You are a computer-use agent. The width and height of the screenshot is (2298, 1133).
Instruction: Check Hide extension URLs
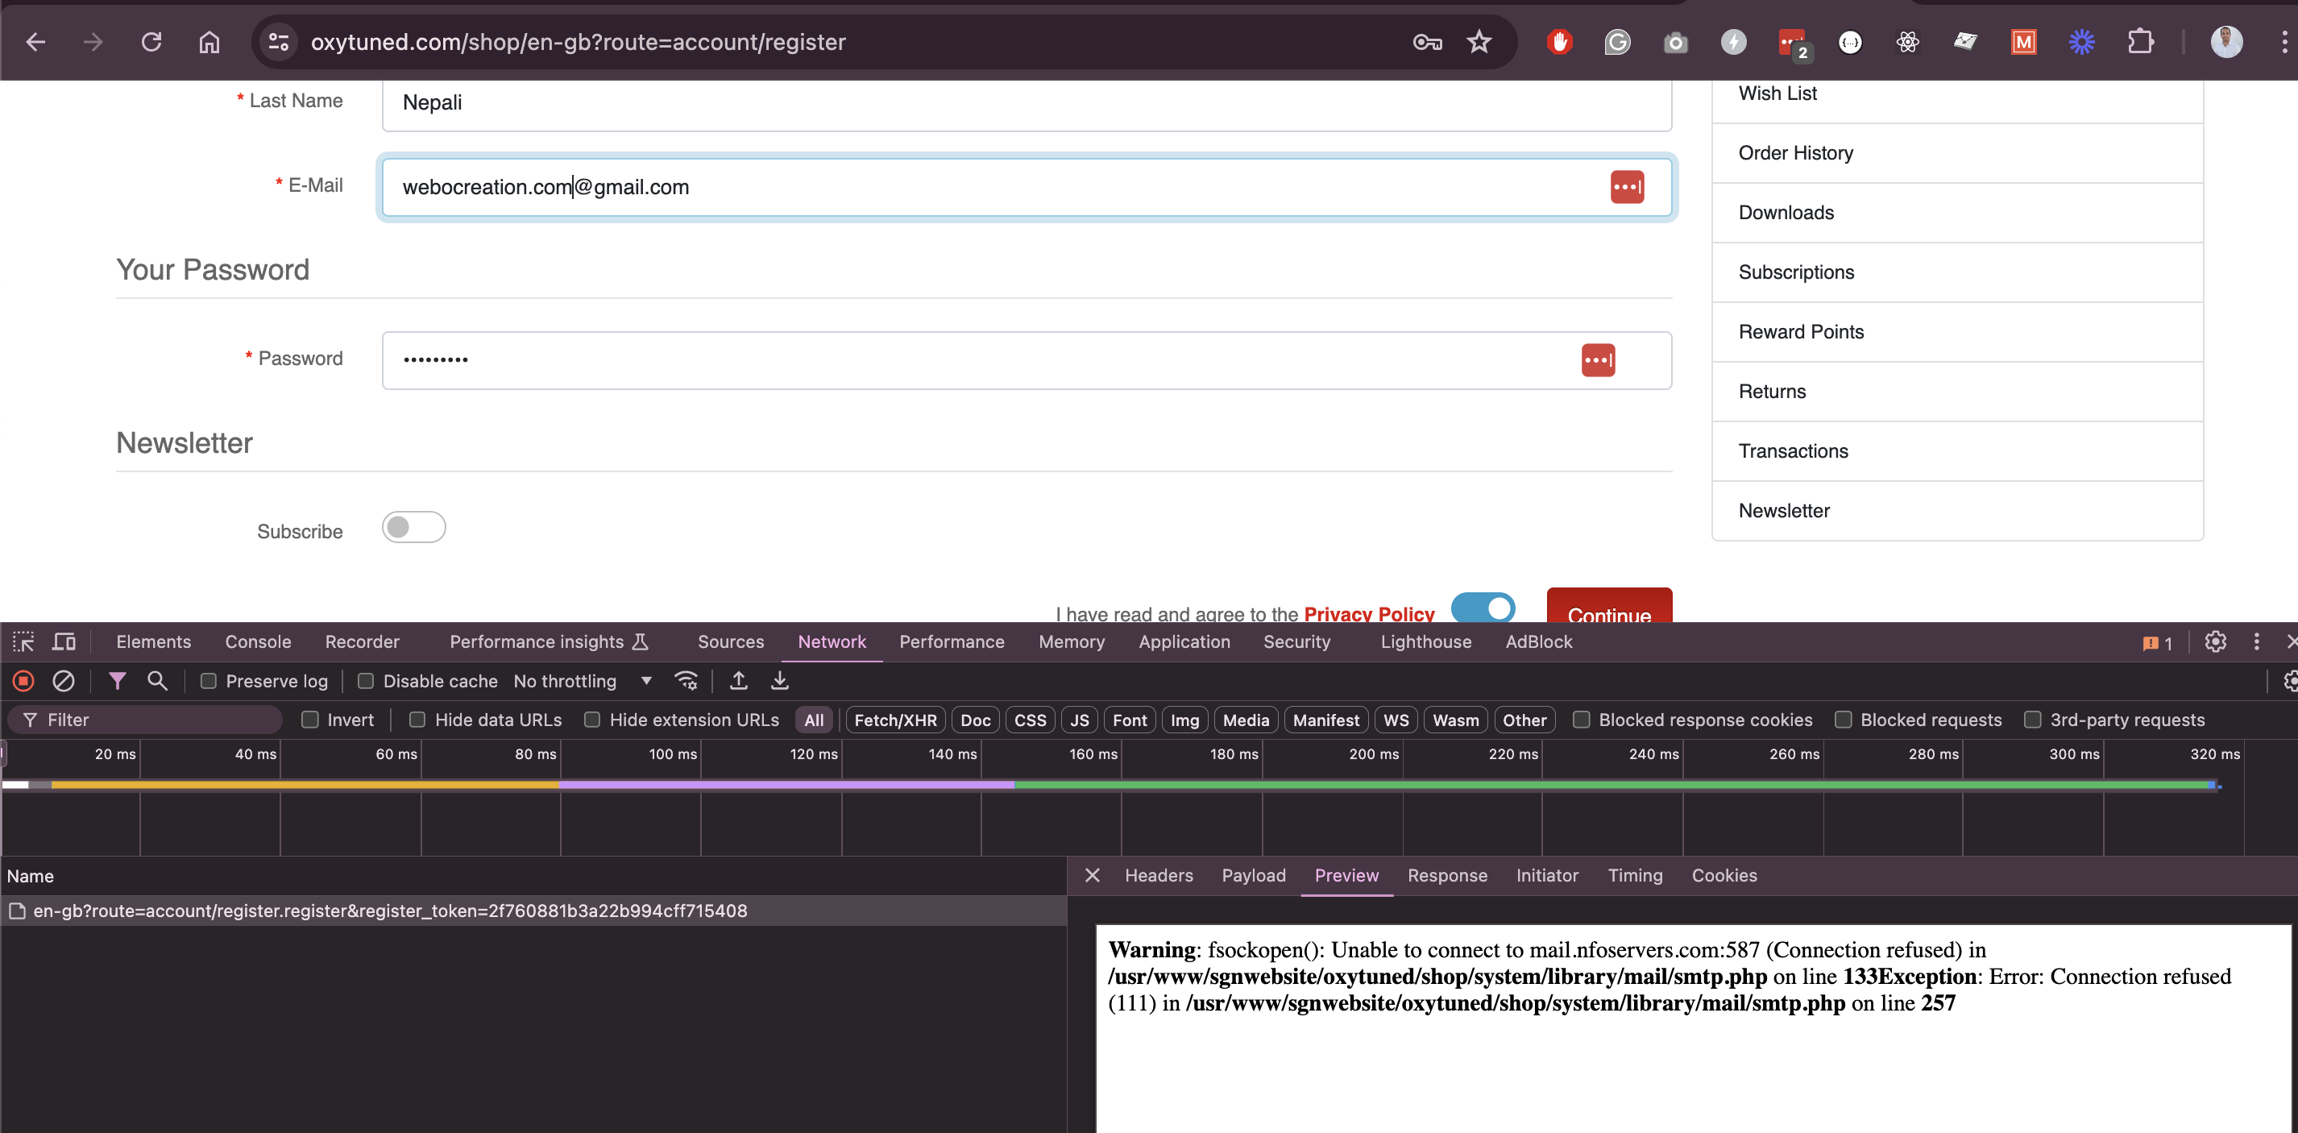pos(591,720)
